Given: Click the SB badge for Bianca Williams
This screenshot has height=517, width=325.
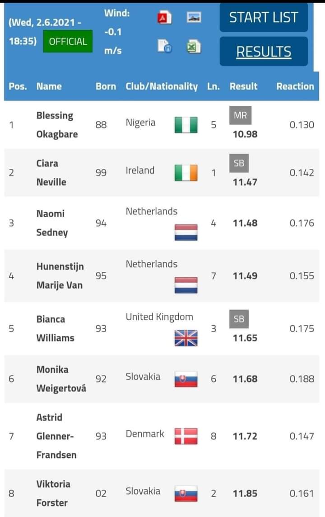Looking at the screenshot, I should coord(239,319).
